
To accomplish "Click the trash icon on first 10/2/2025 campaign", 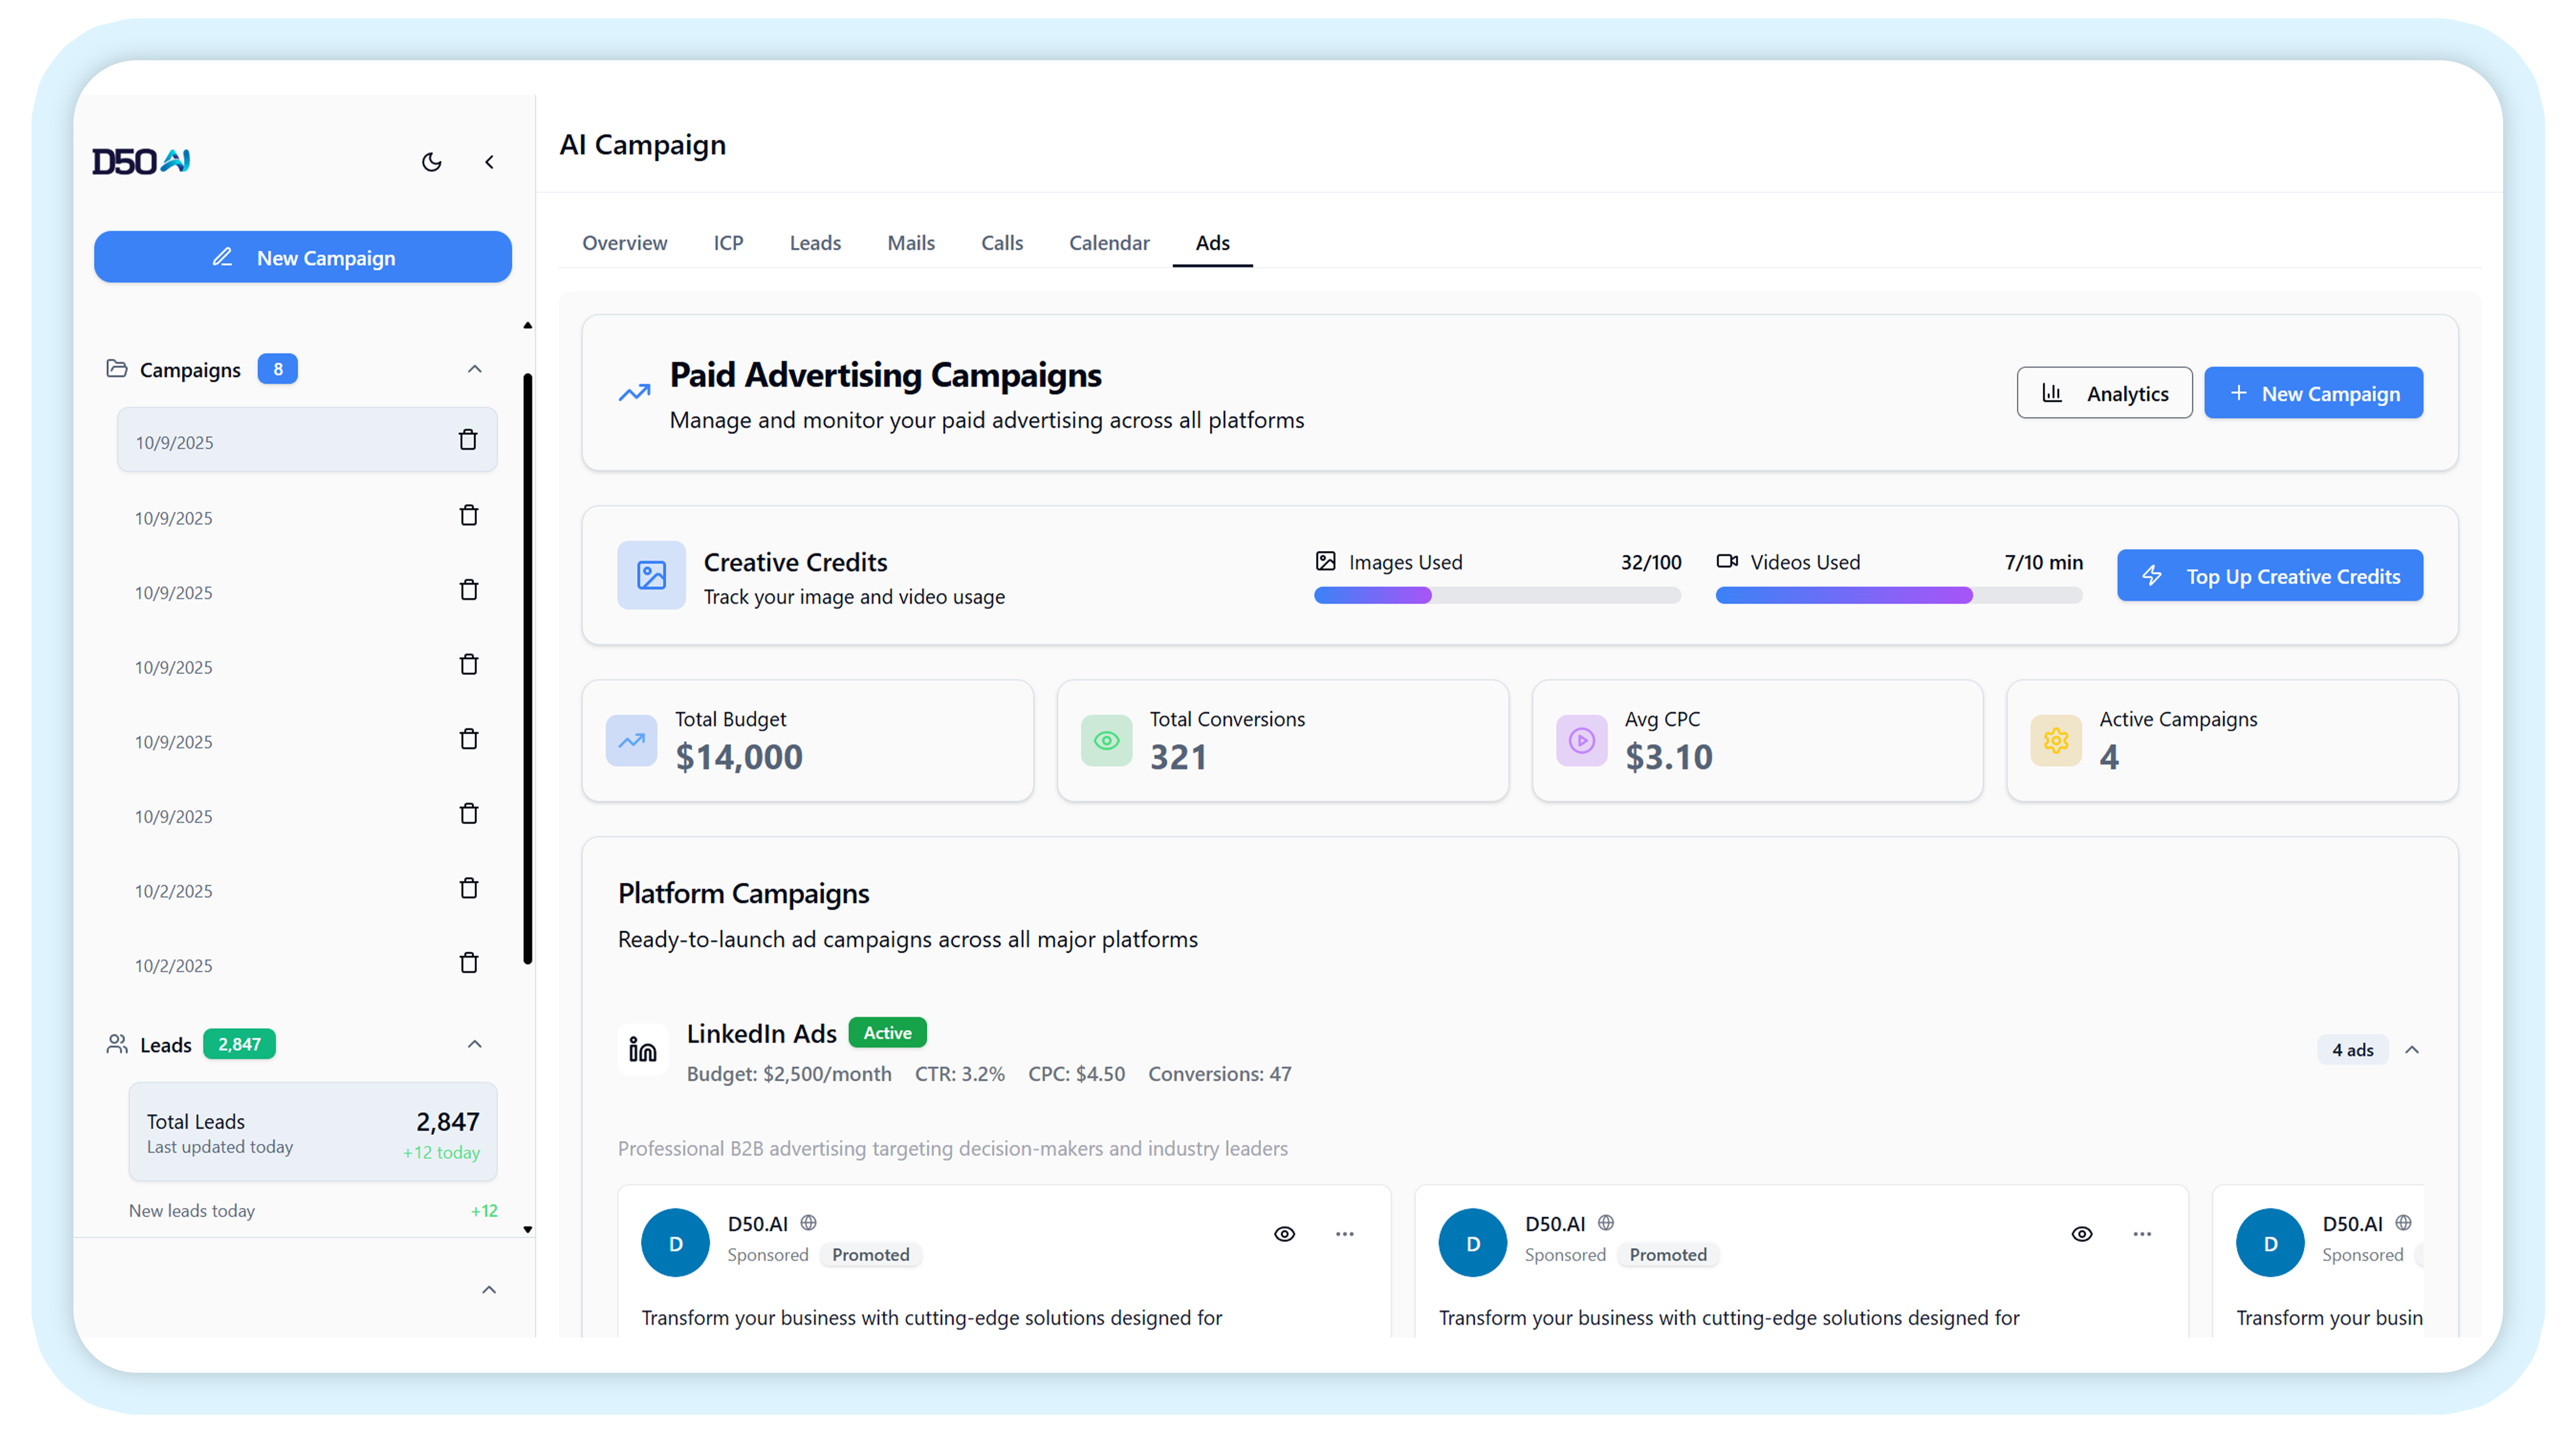I will 468,888.
